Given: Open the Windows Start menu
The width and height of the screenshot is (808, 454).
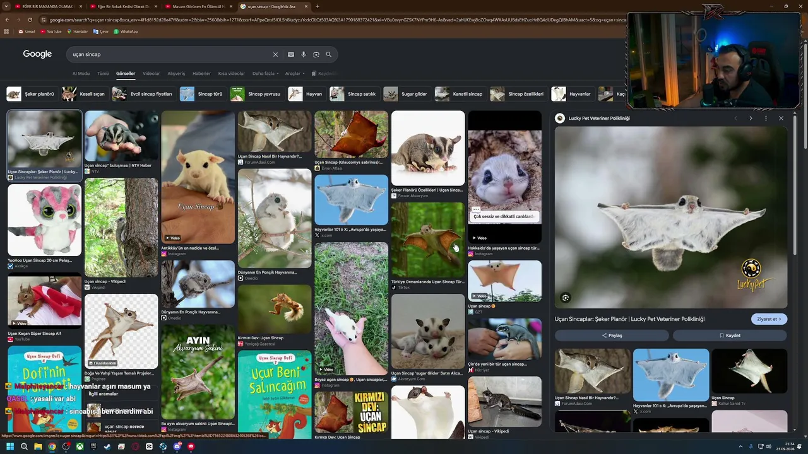Looking at the screenshot, I should point(10,446).
